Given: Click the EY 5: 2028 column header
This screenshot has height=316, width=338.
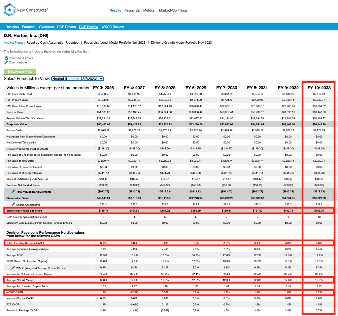Looking at the screenshot, I should [x=165, y=88].
